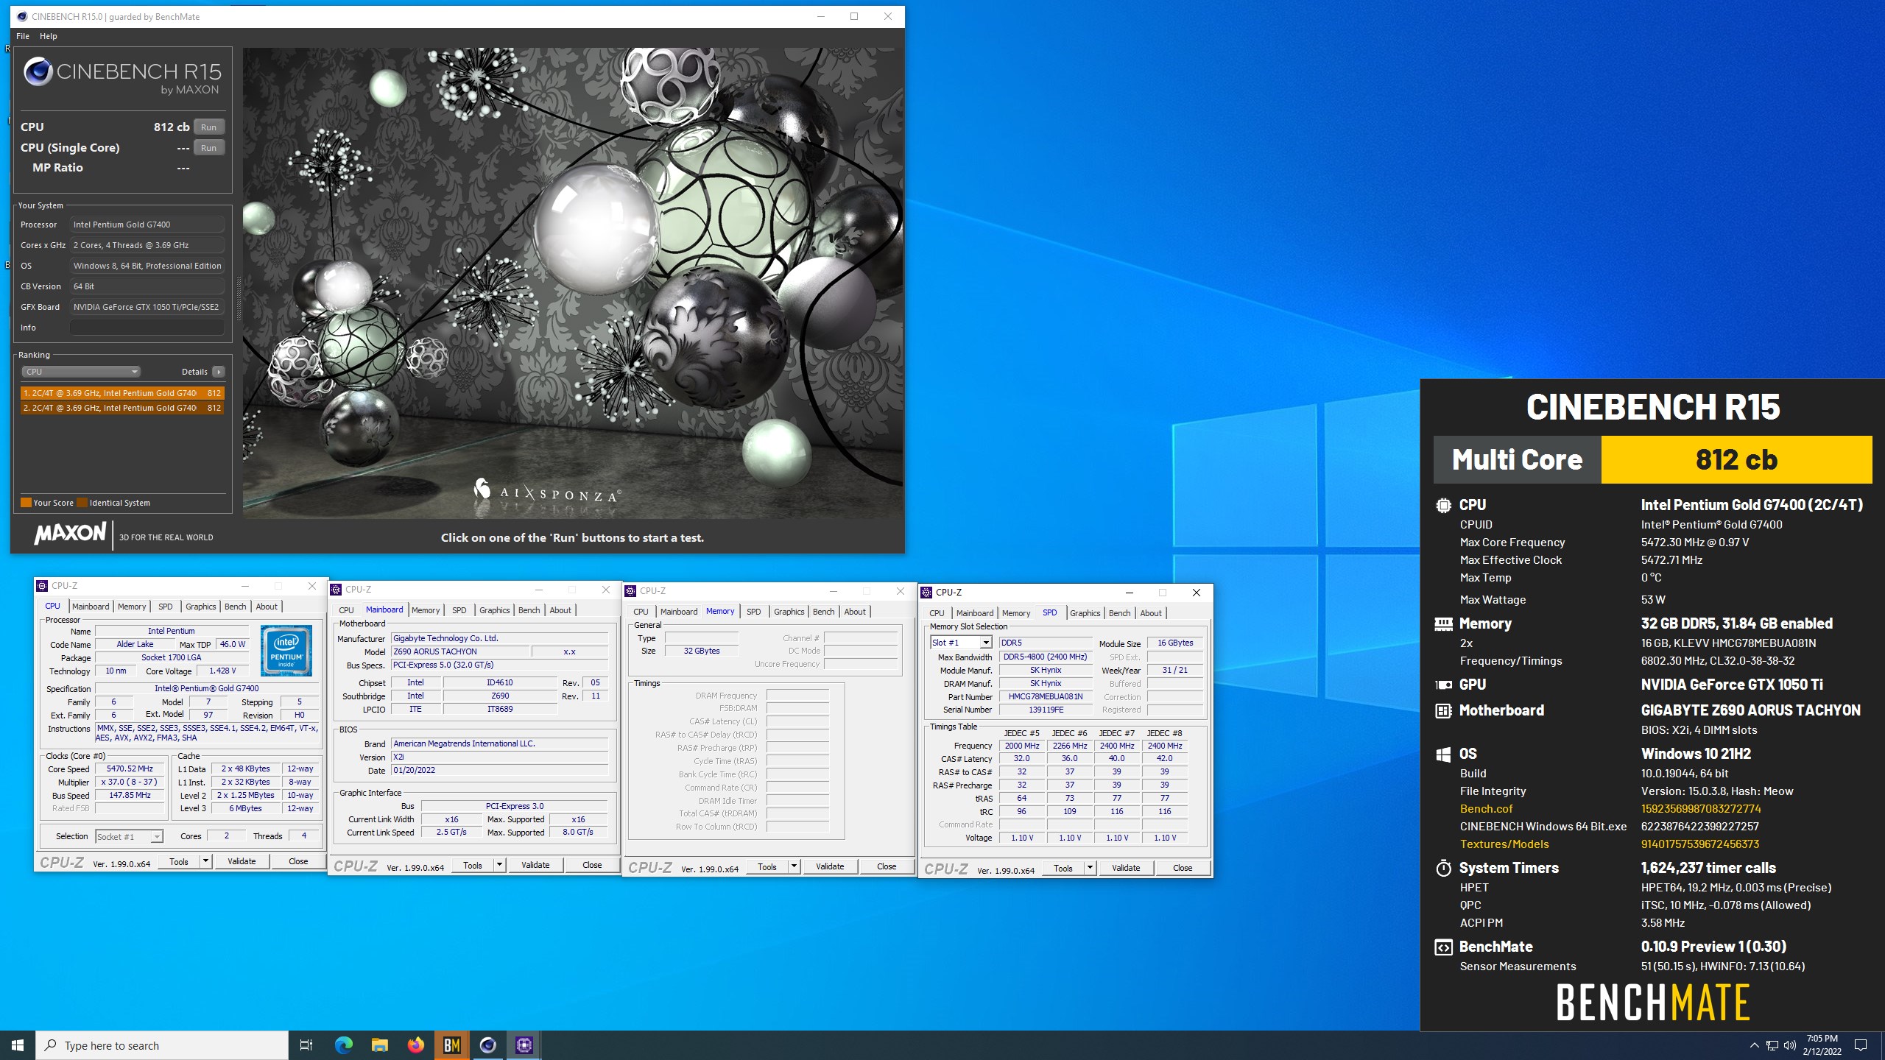1885x1060 pixels.
Task: Open Task View from the taskbar
Action: coord(306,1045)
